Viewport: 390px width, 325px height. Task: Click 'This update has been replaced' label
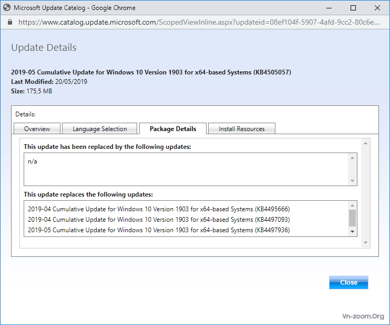click(x=107, y=147)
